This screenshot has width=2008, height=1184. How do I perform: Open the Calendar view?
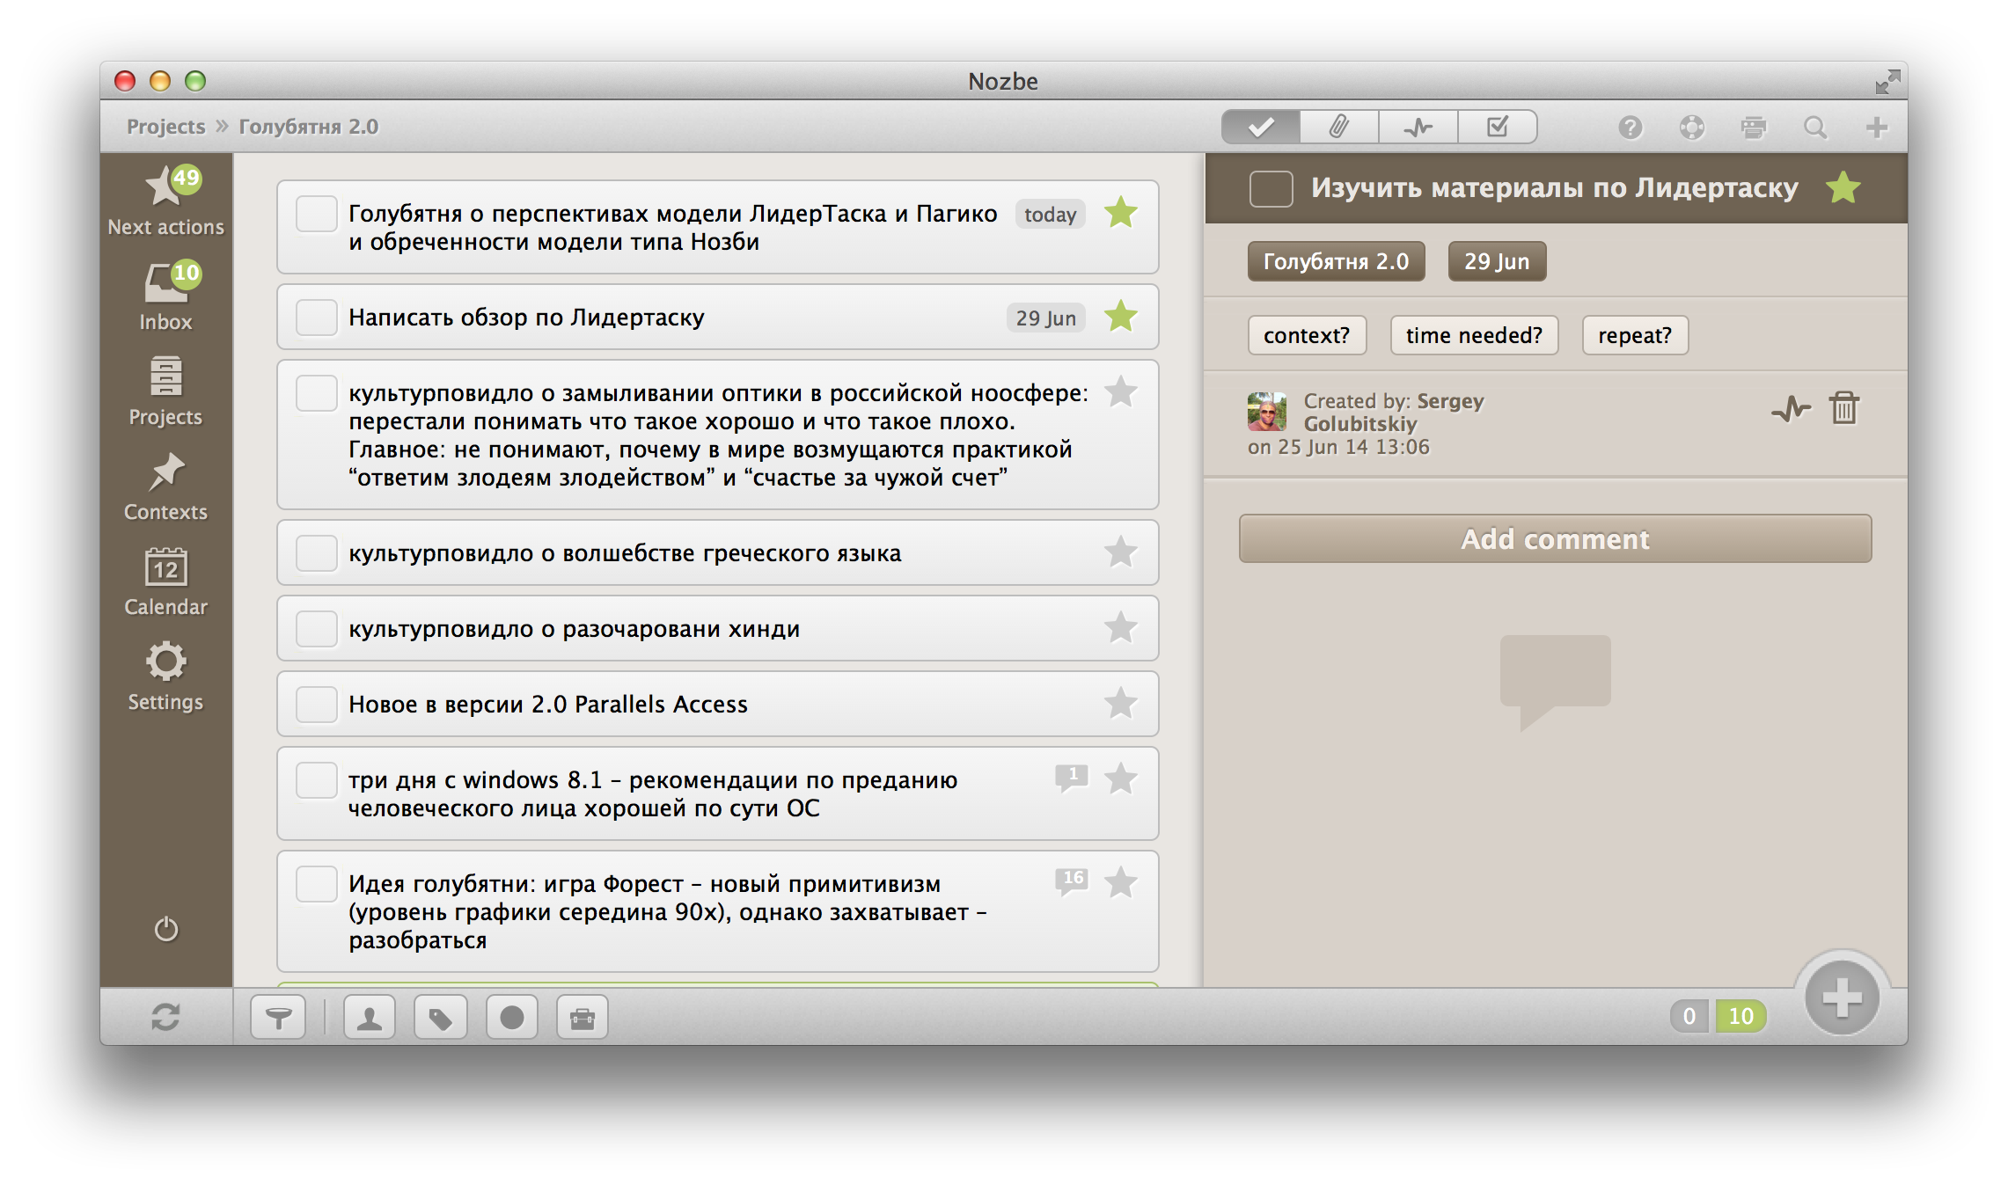165,582
